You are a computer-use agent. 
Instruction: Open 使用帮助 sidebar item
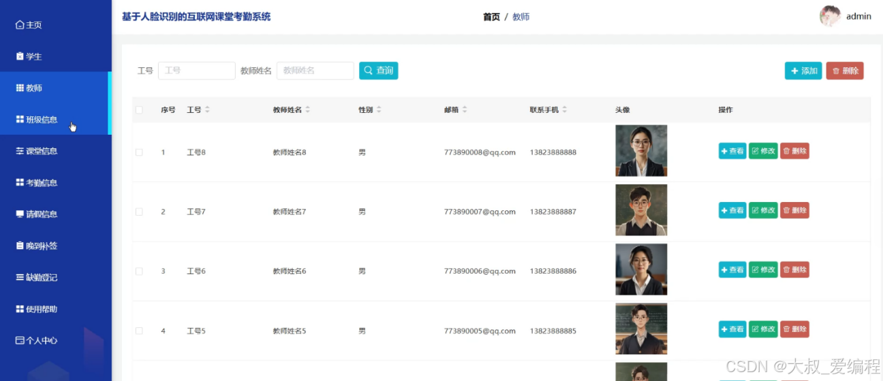coord(55,309)
